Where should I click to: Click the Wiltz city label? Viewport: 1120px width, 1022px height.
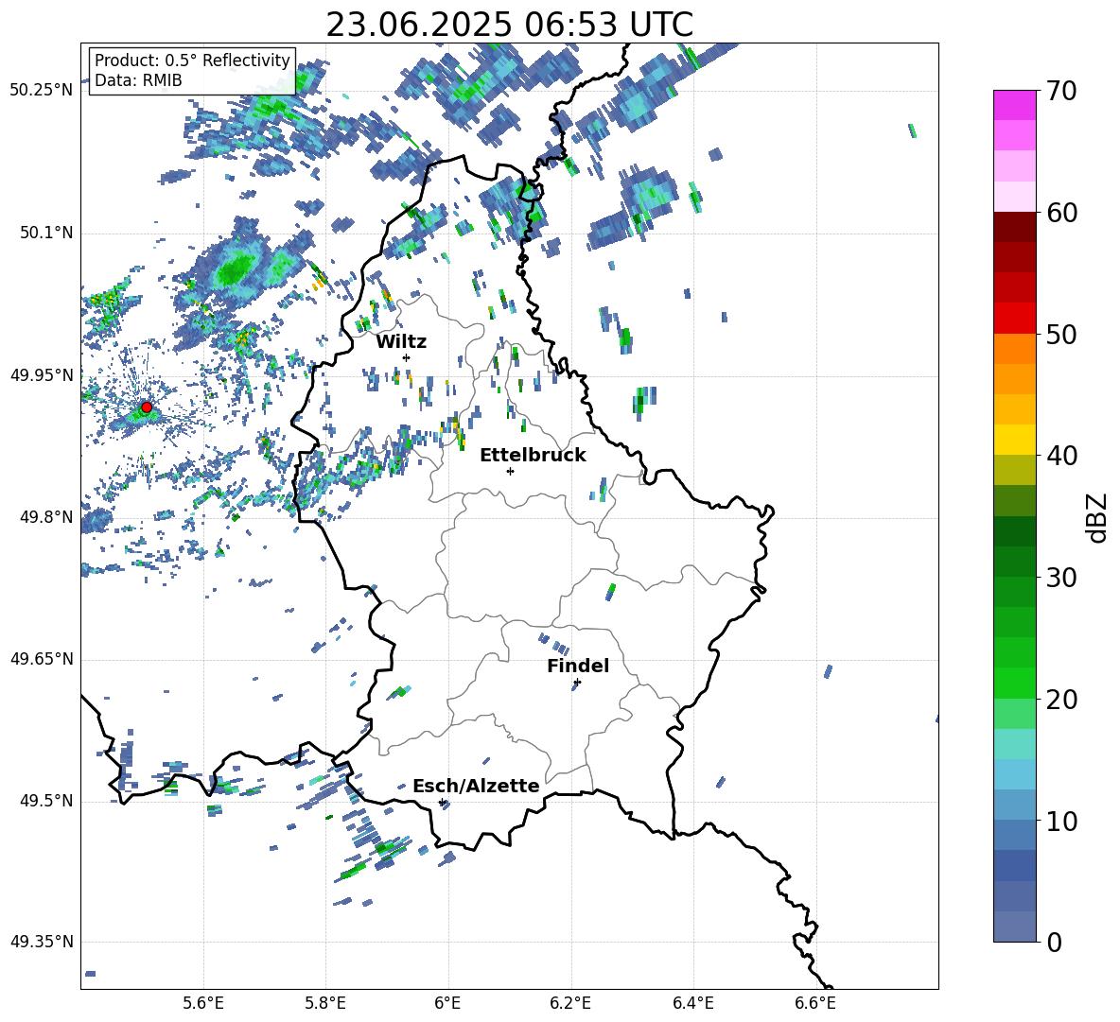click(401, 342)
